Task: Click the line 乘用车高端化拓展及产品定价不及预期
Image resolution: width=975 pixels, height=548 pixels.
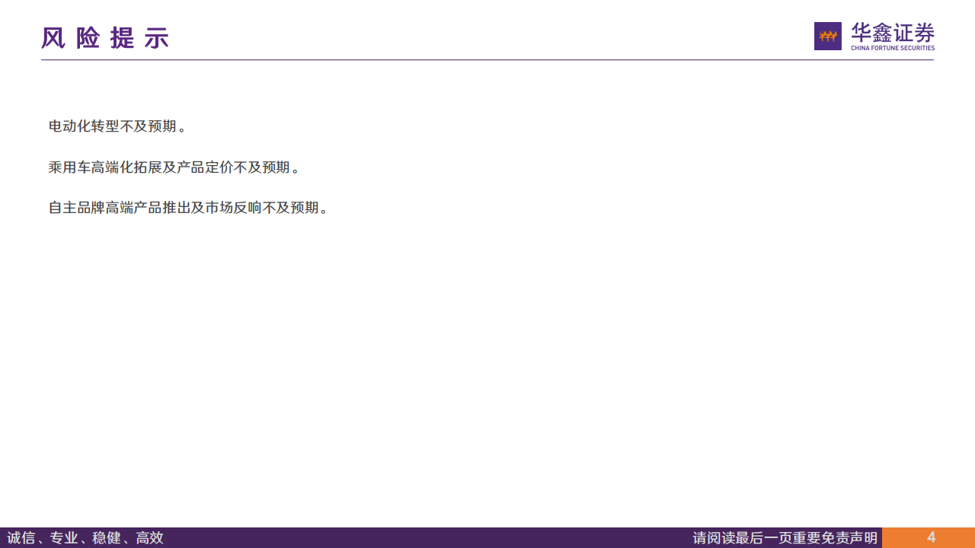Action: (174, 167)
